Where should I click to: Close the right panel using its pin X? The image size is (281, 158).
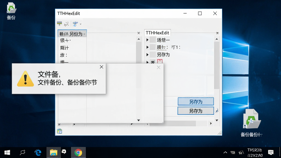(217, 33)
